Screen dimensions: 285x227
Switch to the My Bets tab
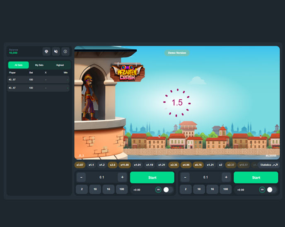click(39, 65)
